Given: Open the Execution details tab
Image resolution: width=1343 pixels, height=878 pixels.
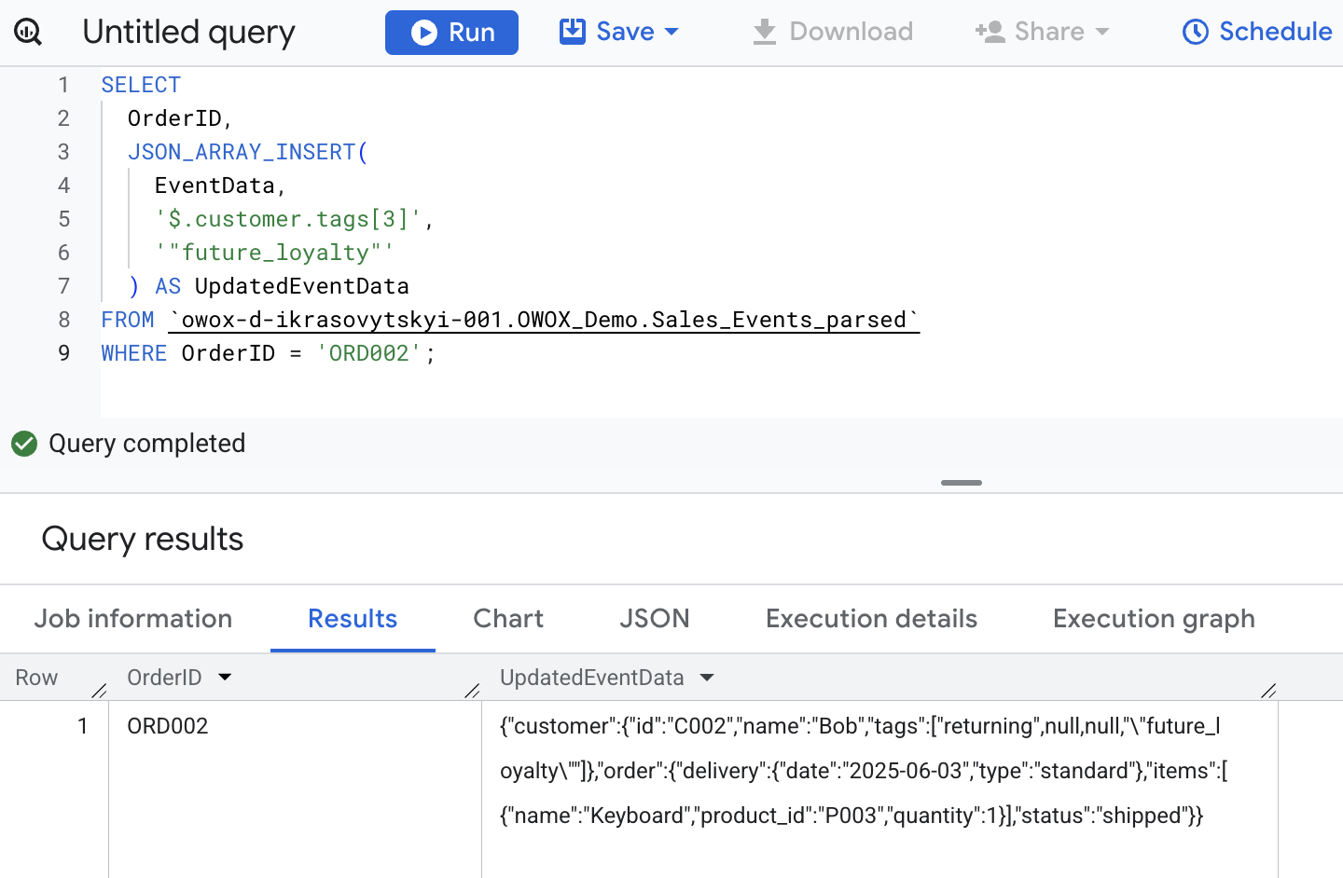Looking at the screenshot, I should tap(871, 619).
